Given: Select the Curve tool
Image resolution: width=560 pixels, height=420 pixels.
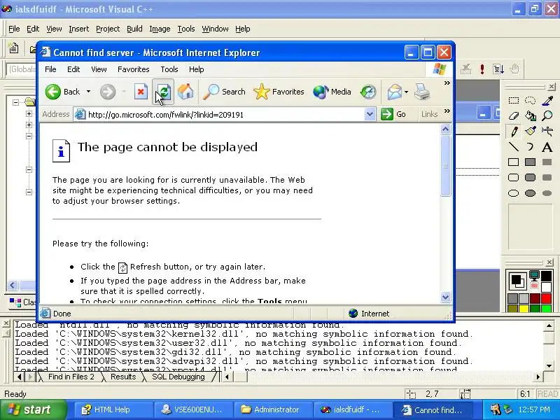Looking at the screenshot, I should 531,147.
